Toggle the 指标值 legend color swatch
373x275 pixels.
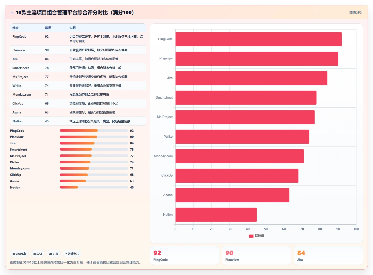[251, 236]
